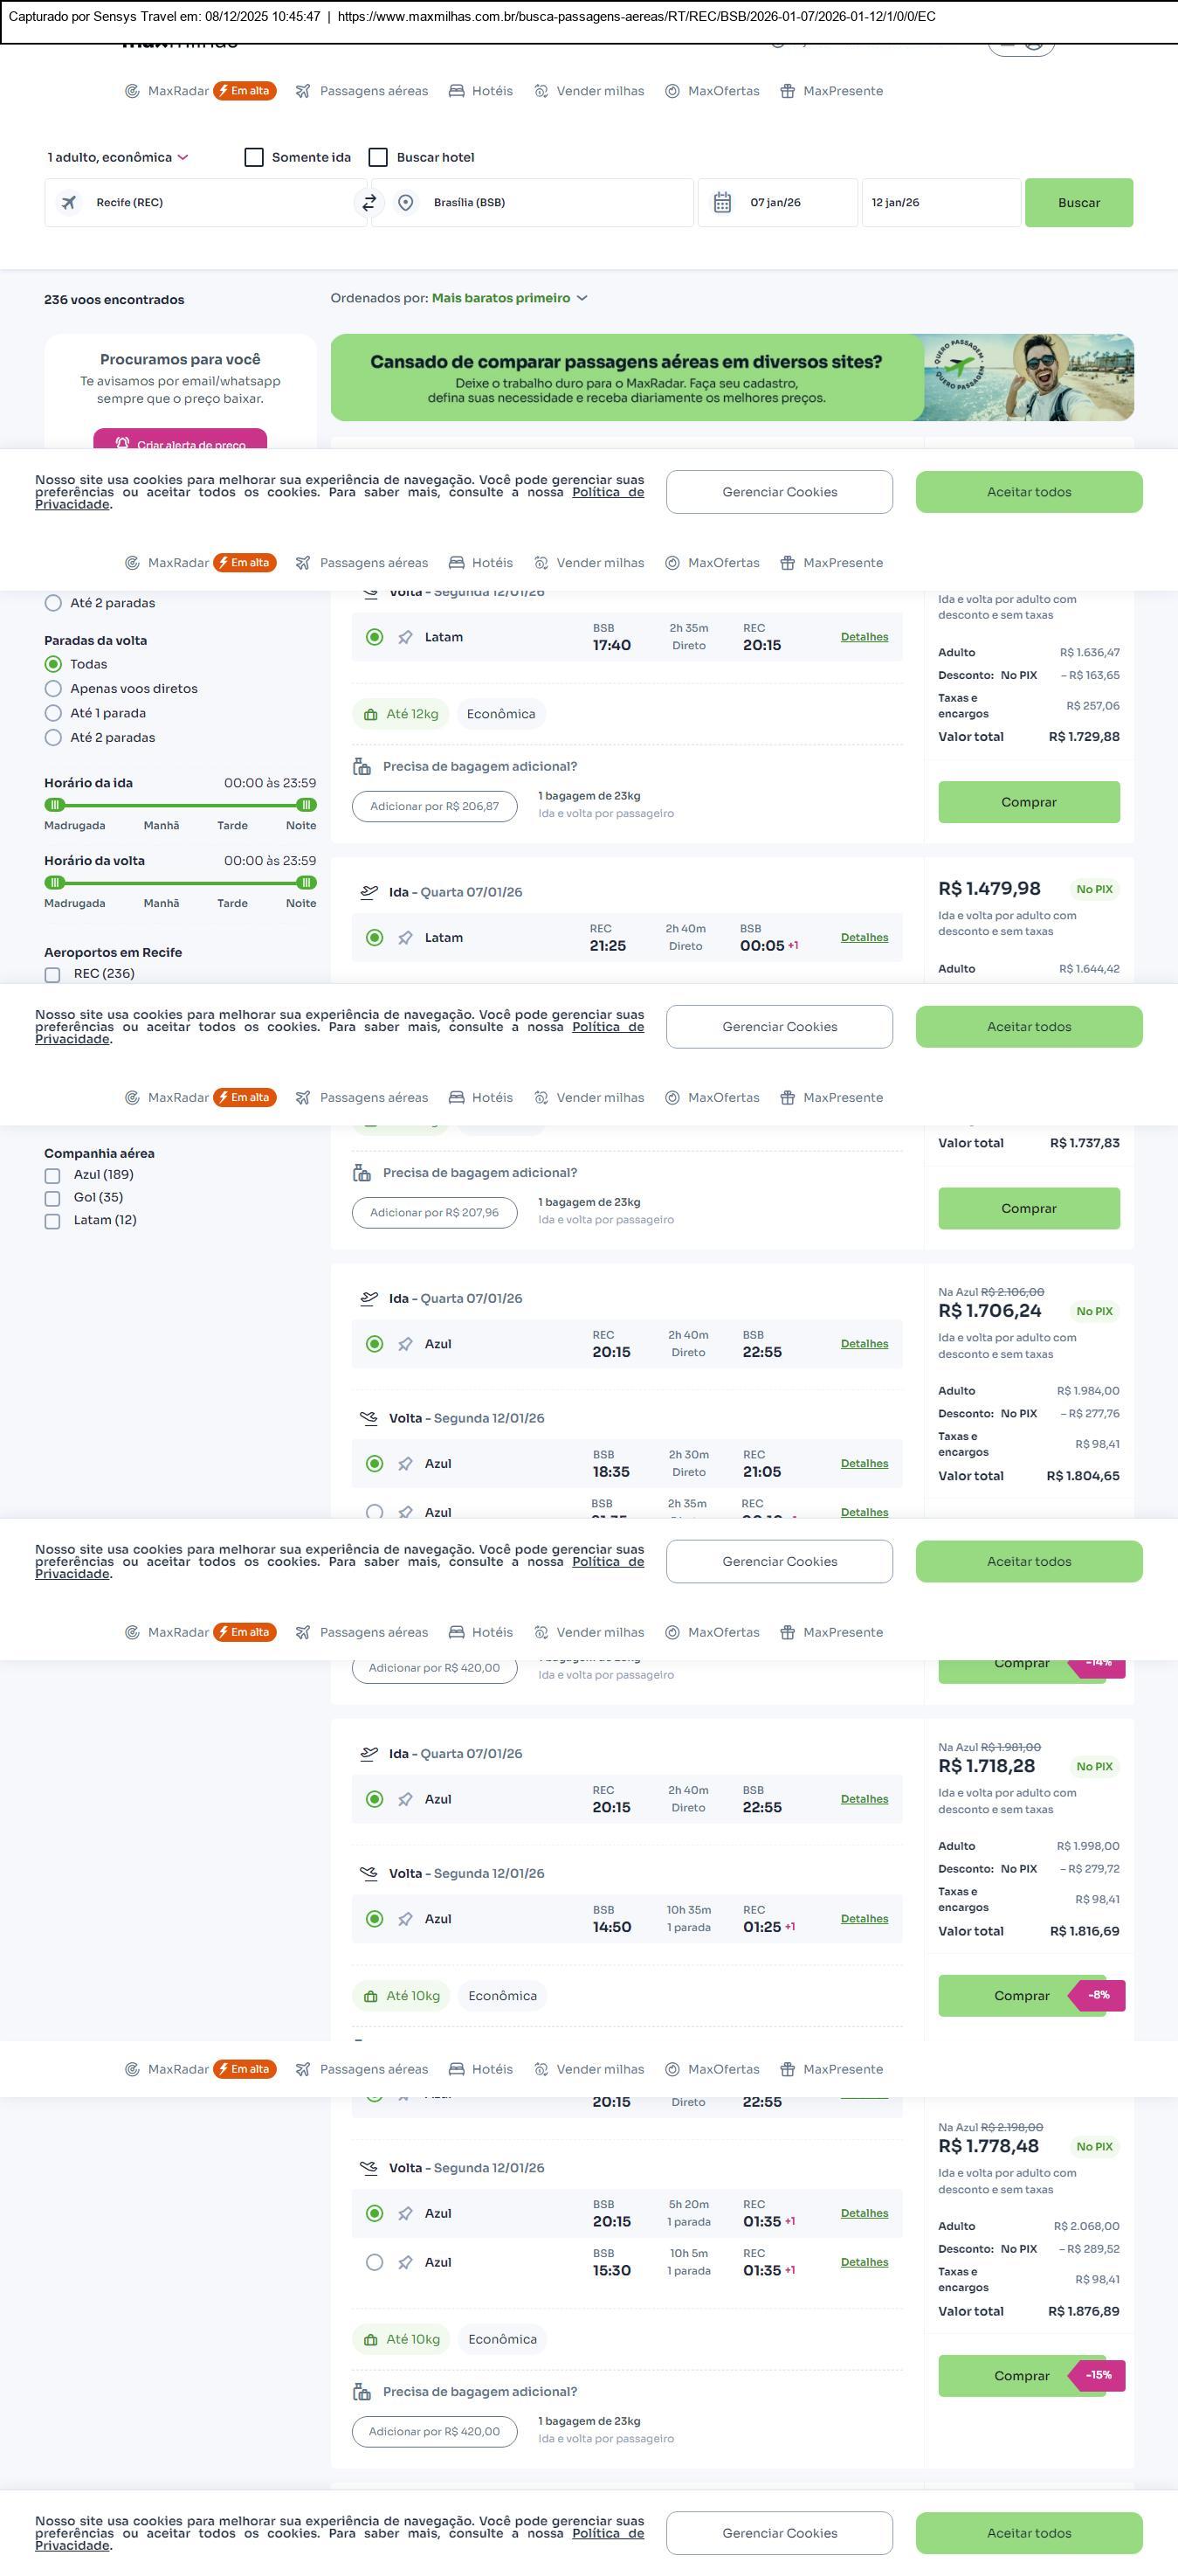
Task: Click the airplane icon in origin field
Action: pyautogui.click(x=69, y=203)
